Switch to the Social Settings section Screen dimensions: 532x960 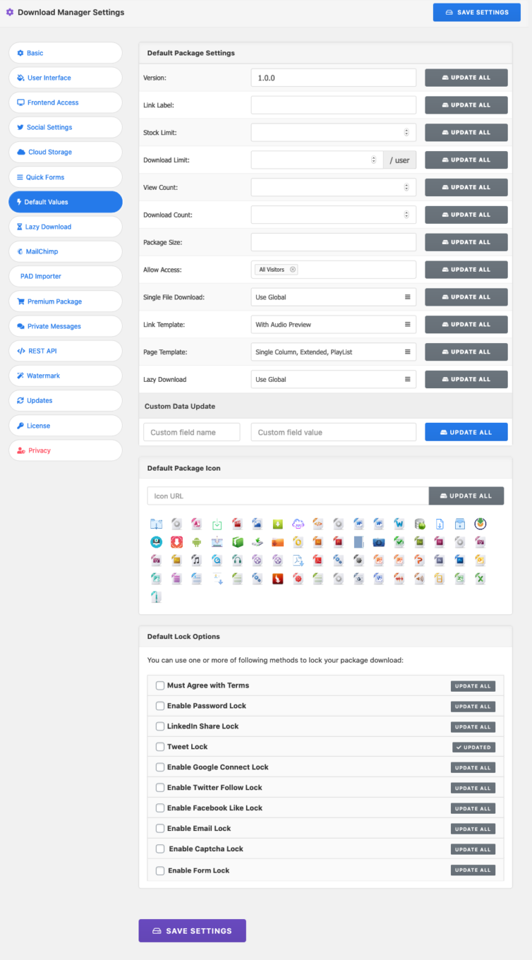[x=65, y=127]
